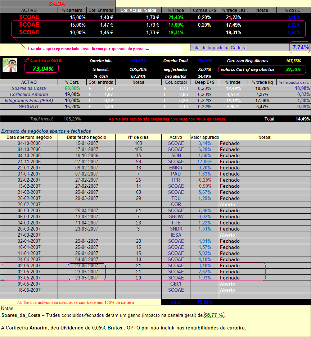The width and height of the screenshot is (311, 337).
Task: Select the 105 days cell
Action: [138, 149]
